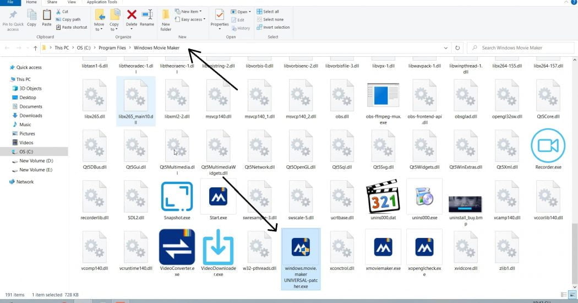The width and height of the screenshot is (578, 303).
Task: Switch to large icons view button
Action: coord(572,295)
